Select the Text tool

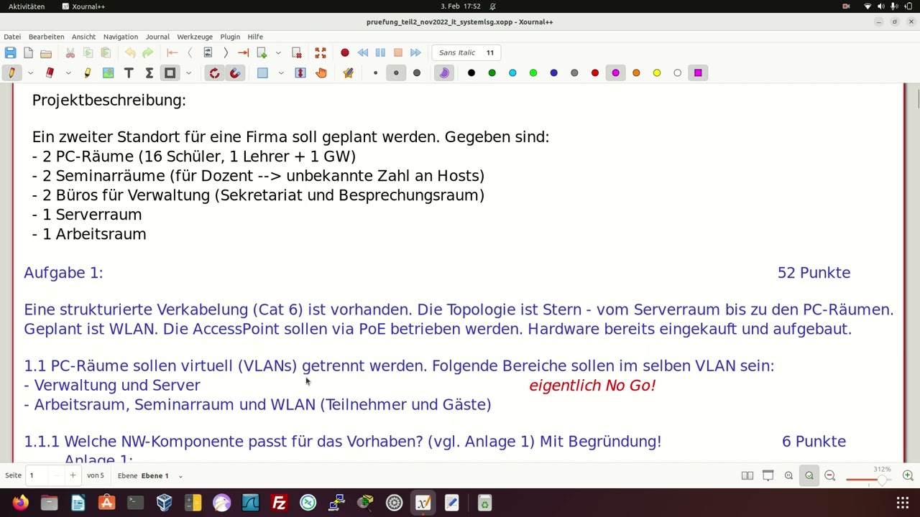point(129,73)
